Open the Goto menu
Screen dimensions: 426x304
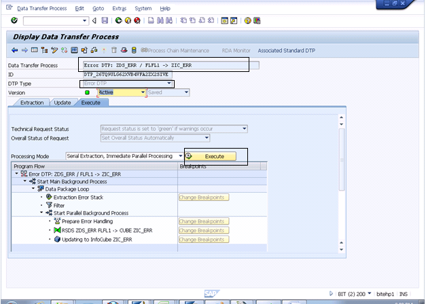click(x=98, y=8)
